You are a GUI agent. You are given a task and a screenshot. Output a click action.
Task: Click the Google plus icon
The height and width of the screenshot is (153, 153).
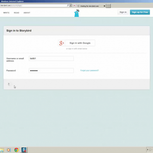(x=62, y=43)
